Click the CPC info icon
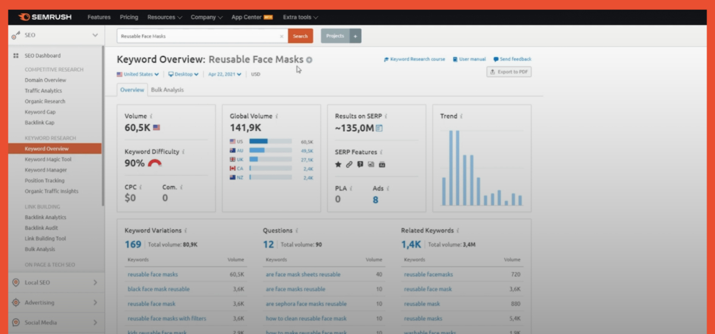The width and height of the screenshot is (715, 334). (x=140, y=187)
